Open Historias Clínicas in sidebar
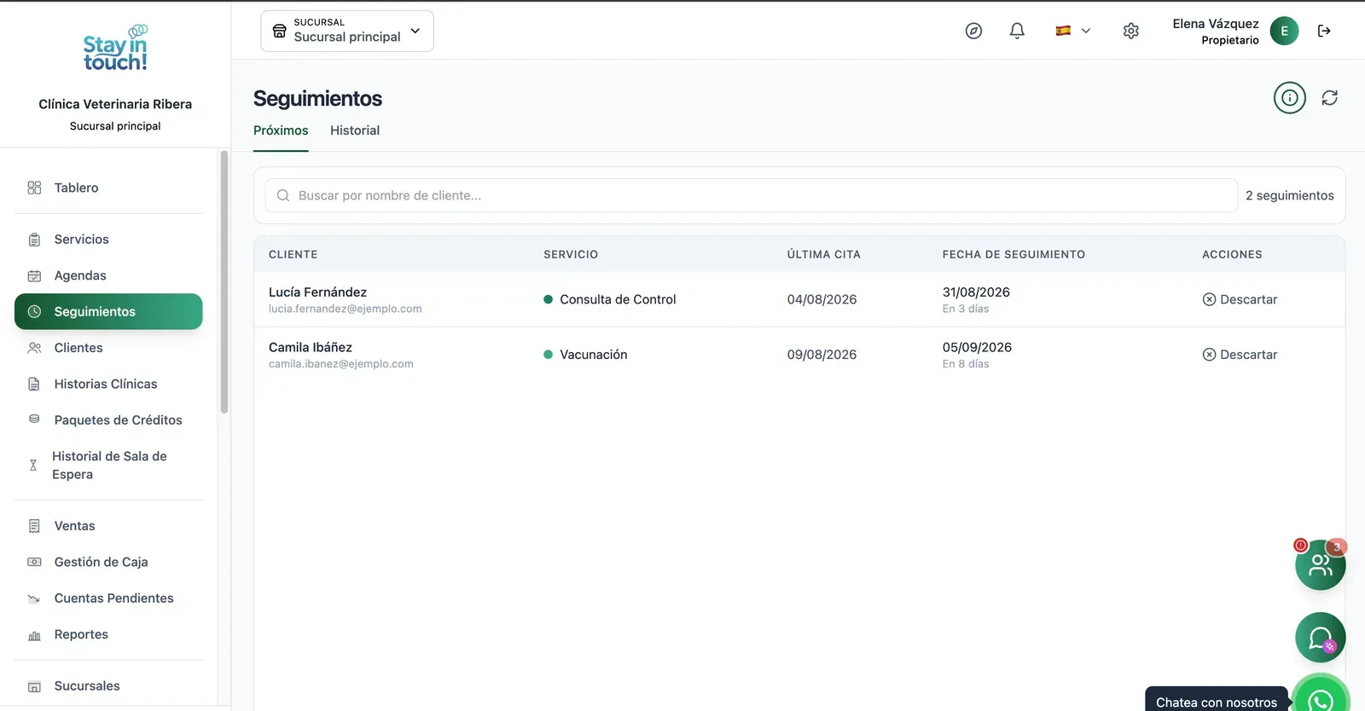Image resolution: width=1365 pixels, height=711 pixels. (x=108, y=384)
